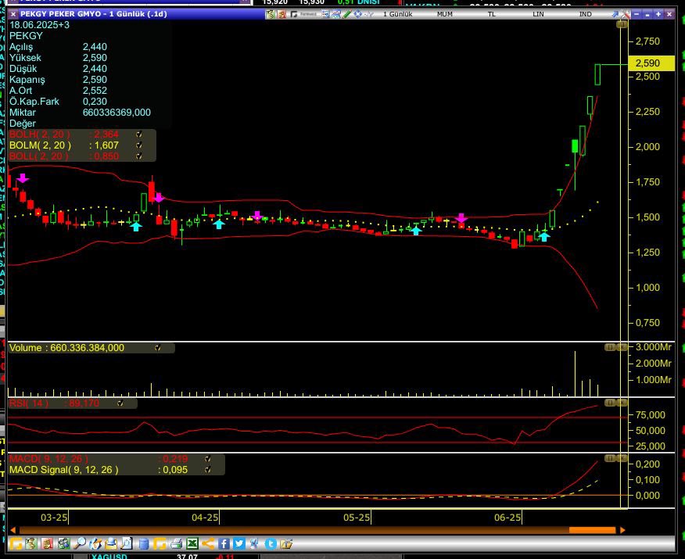Click the green dollar icon in bottom toolbar
This screenshot has width=685, height=559.
[30, 543]
